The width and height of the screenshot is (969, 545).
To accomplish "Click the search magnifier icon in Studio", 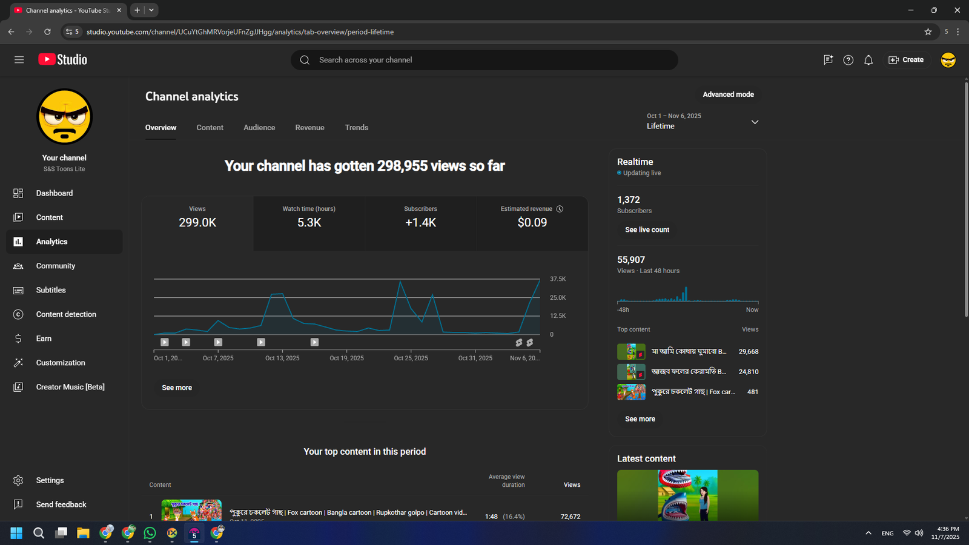I will click(x=305, y=60).
